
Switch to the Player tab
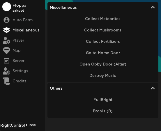(x=18, y=40)
